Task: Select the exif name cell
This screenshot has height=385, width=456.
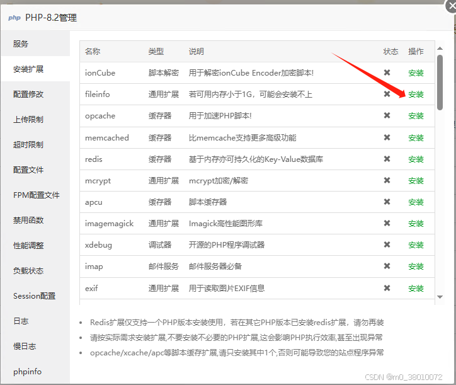Action: (x=91, y=289)
